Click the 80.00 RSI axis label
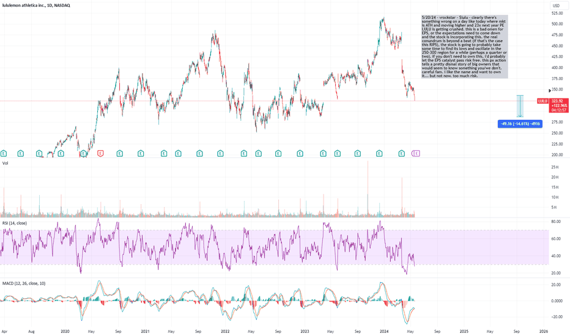The height and width of the screenshot is (336, 570). coord(556,222)
